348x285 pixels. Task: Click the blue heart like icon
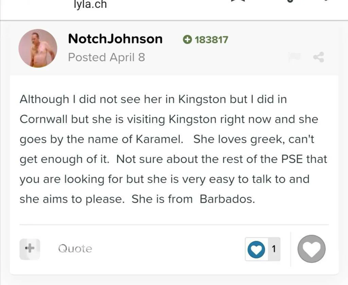coord(256,249)
